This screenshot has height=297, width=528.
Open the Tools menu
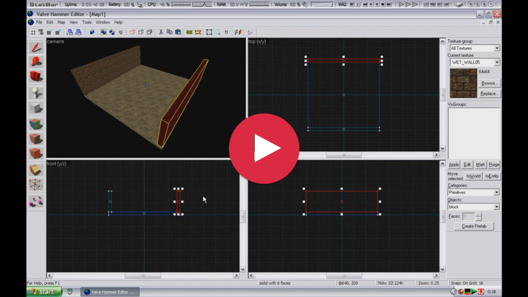click(x=87, y=22)
